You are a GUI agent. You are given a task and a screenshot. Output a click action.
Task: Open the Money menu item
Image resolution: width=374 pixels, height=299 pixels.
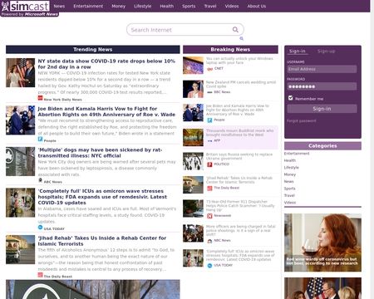(119, 6)
